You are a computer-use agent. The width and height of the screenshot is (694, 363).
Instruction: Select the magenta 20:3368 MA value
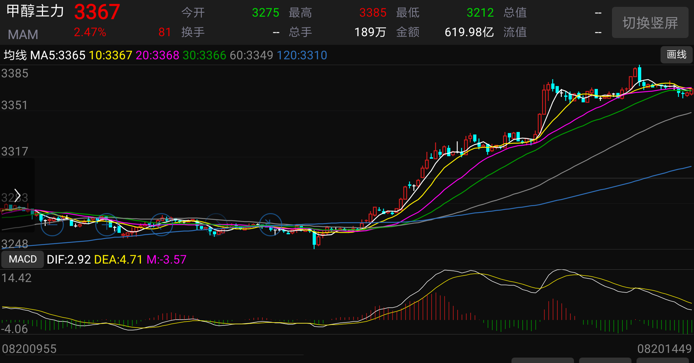point(158,55)
